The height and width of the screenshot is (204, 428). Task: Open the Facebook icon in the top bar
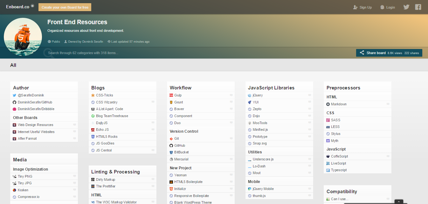pyautogui.click(x=418, y=7)
